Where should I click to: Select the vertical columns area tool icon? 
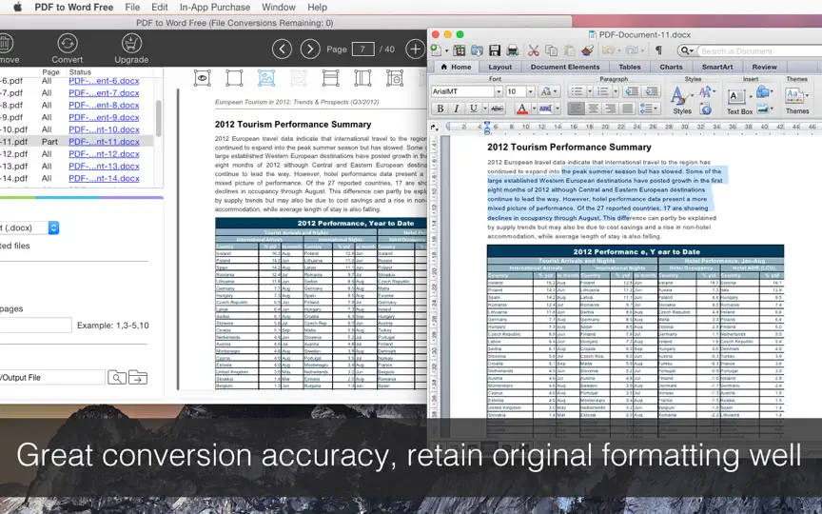tap(362, 78)
